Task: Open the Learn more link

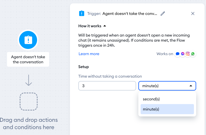Action: click(x=89, y=54)
